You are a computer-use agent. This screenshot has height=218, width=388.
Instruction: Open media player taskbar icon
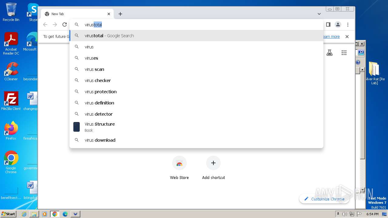45,214
